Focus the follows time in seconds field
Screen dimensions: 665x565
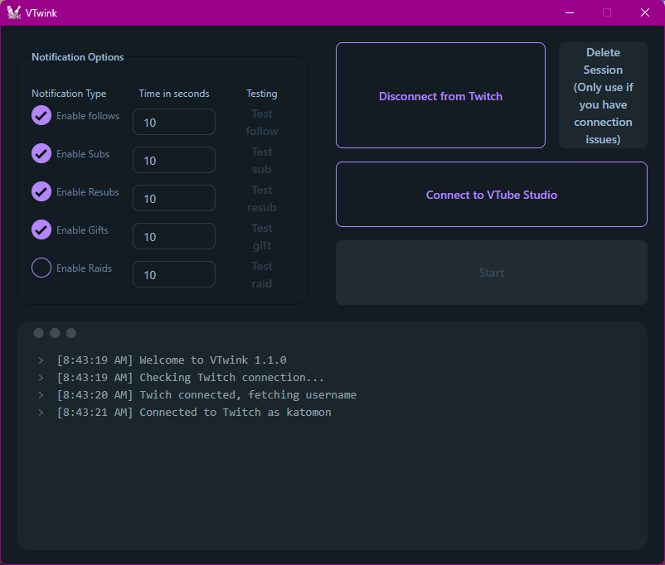(174, 122)
